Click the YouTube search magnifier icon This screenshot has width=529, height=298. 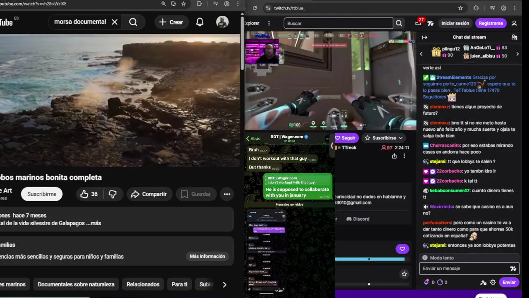pos(133,22)
